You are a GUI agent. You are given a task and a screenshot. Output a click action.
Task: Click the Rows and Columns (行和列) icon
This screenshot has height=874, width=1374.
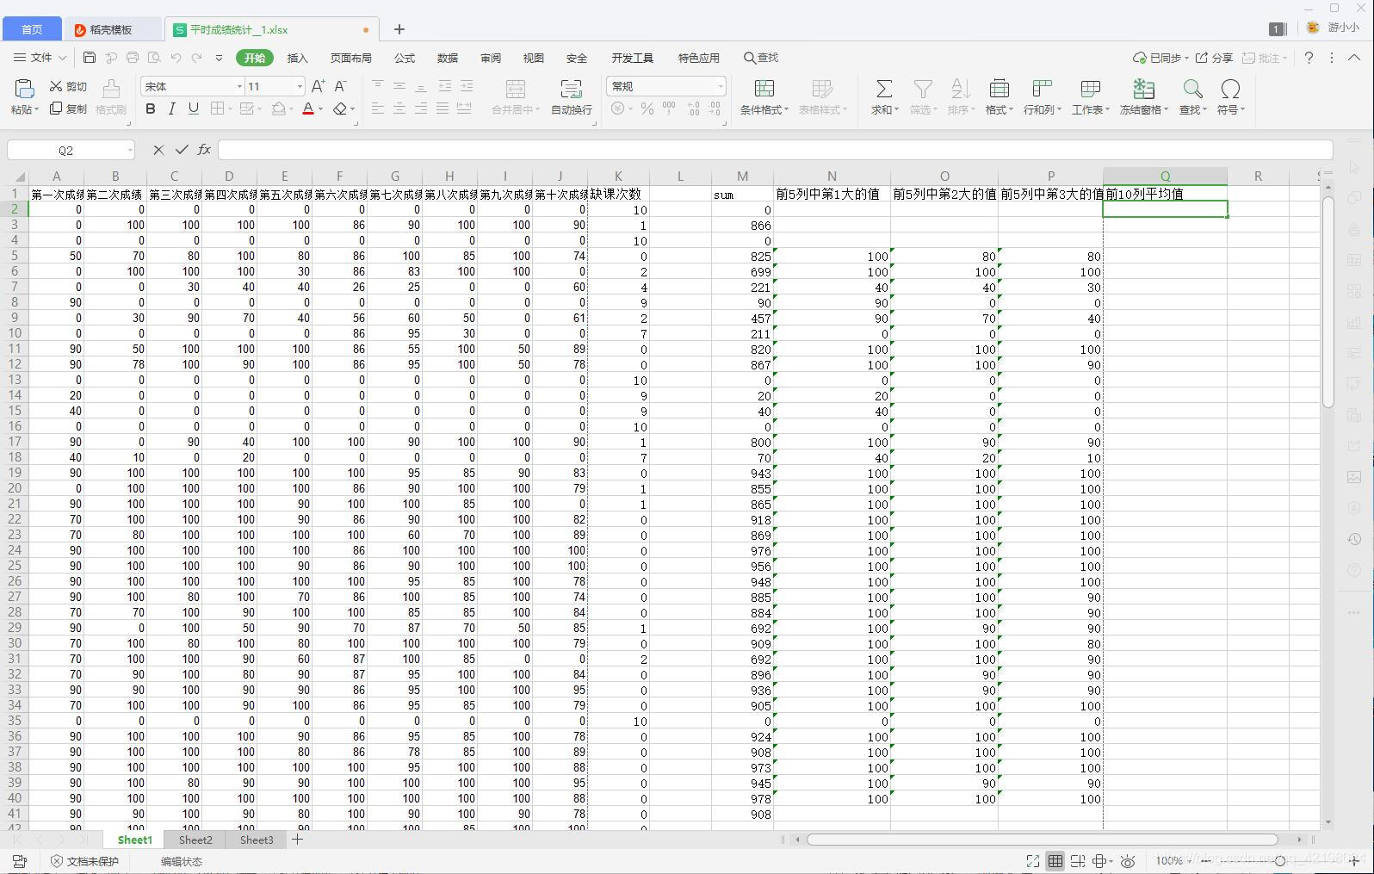[1042, 89]
